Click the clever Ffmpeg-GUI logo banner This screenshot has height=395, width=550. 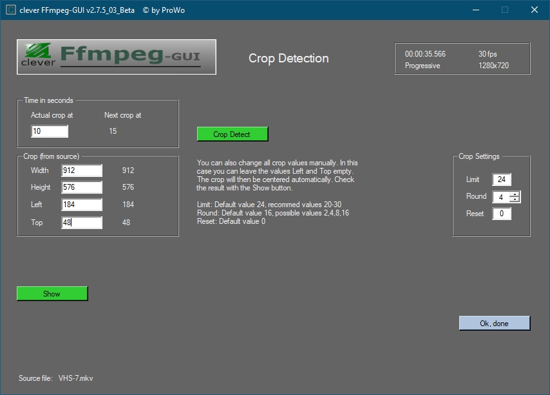[x=117, y=57]
